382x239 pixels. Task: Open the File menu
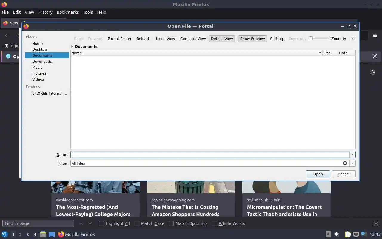tap(5, 12)
